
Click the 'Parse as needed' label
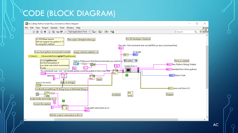(x=182, y=61)
